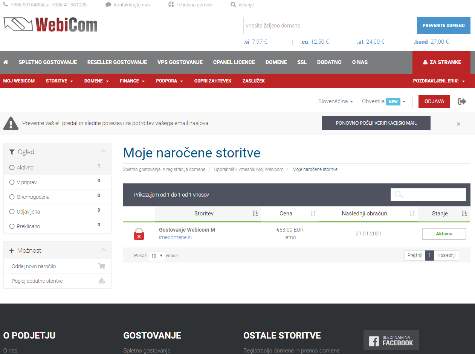475x354 pixels.
Task: Dismiss the email verification notice
Action: point(458,124)
